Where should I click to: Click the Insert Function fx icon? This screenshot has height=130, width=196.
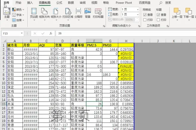tap(51, 34)
